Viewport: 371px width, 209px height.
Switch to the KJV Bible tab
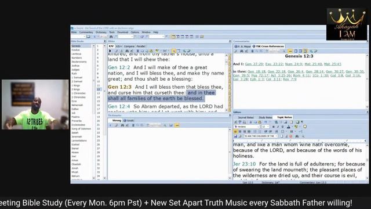[111, 46]
